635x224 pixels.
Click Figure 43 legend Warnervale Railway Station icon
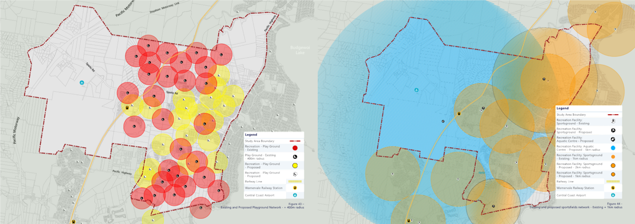tap(295, 188)
